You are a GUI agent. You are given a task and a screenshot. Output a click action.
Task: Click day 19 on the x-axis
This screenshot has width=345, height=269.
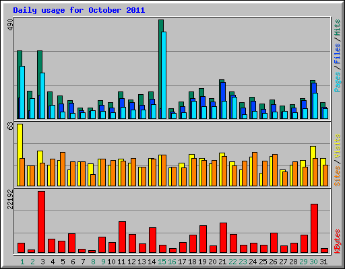[202, 262]
